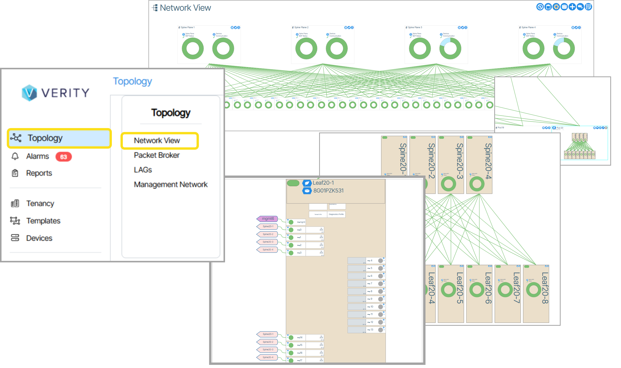The width and height of the screenshot is (621, 368).
Task: Click the add device icon with plus
Action: [580, 7]
